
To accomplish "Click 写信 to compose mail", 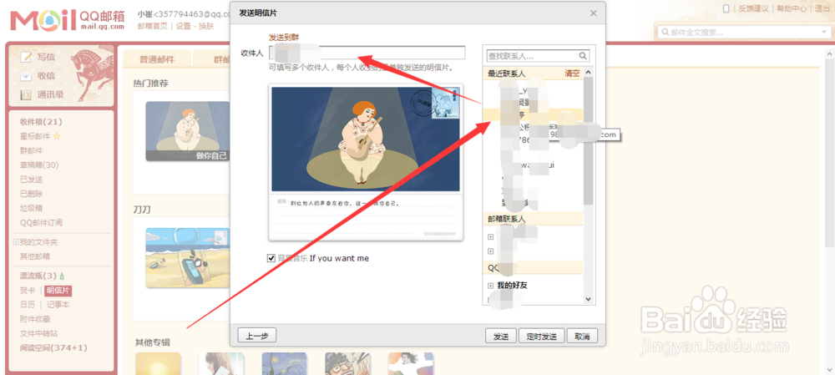I will click(46, 58).
